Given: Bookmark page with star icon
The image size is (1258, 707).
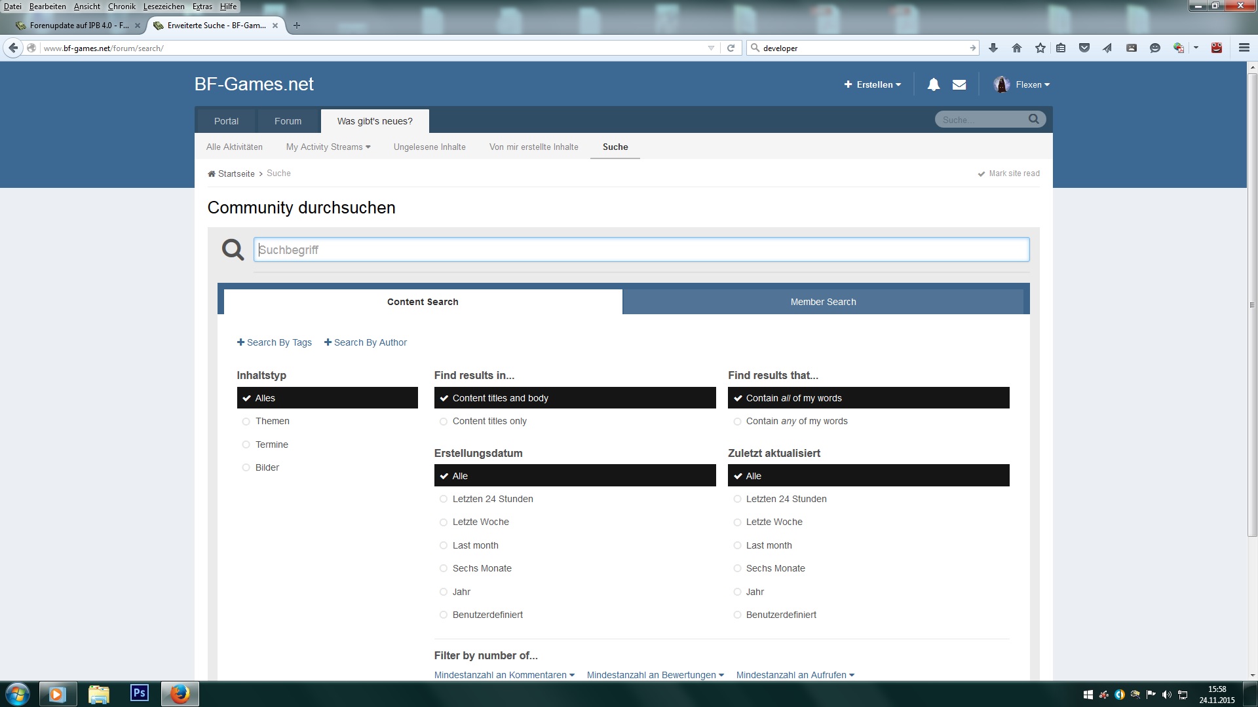Looking at the screenshot, I should click(1040, 48).
